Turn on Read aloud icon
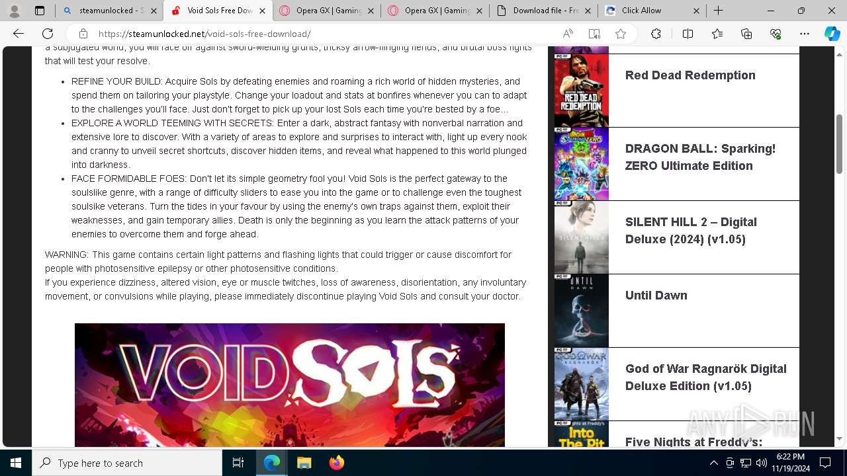Screen dimensions: 847x476 click(x=568, y=34)
